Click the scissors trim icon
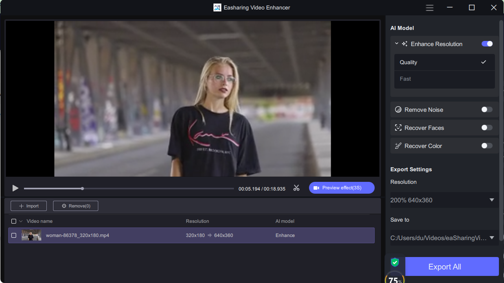The height and width of the screenshot is (283, 504). pos(296,188)
